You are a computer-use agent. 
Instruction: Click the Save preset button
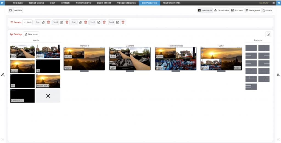(x=31, y=34)
